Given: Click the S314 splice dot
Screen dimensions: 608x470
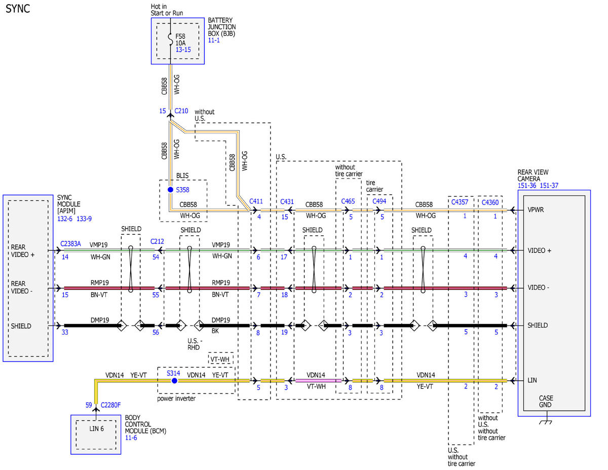Looking at the screenshot, I should pyautogui.click(x=174, y=380).
